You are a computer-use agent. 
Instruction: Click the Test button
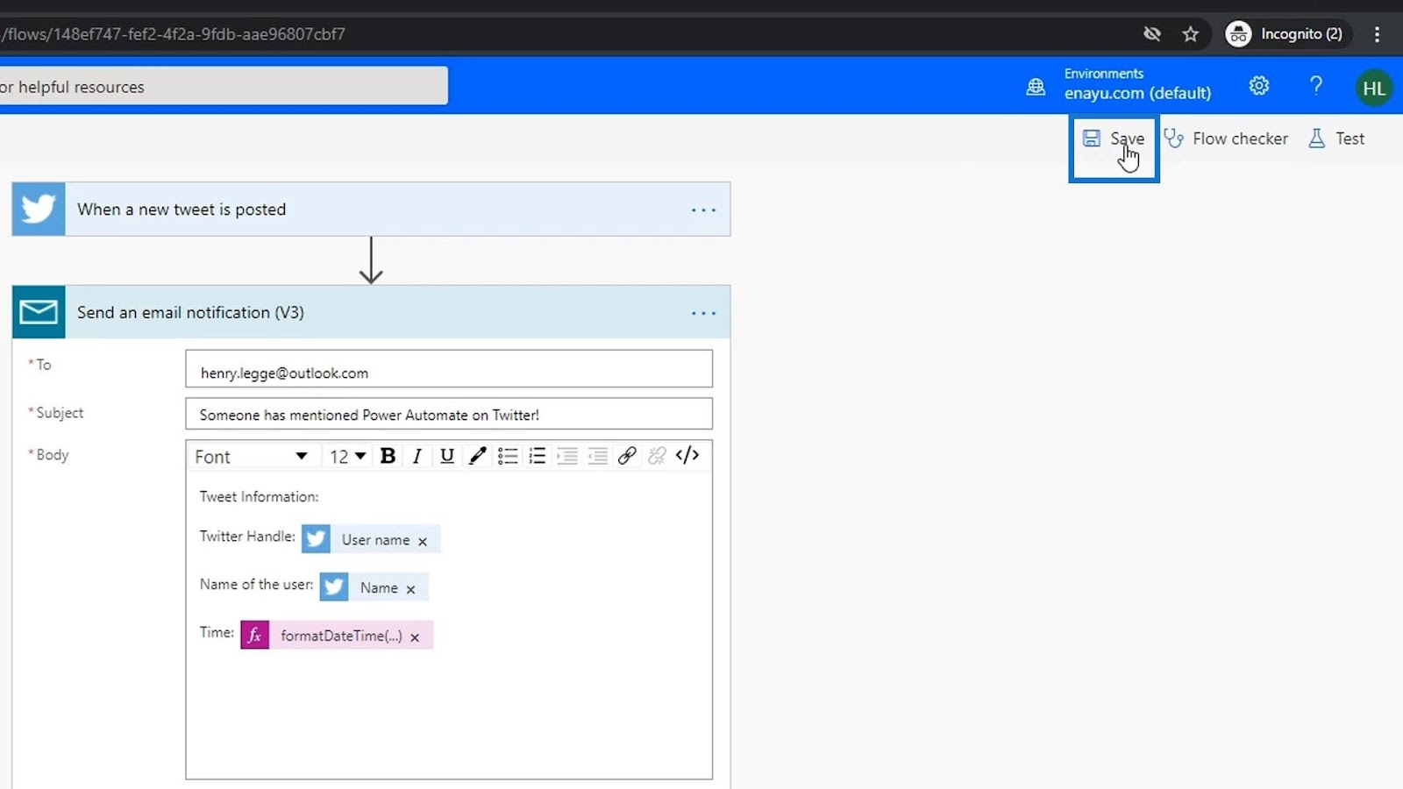(x=1336, y=139)
